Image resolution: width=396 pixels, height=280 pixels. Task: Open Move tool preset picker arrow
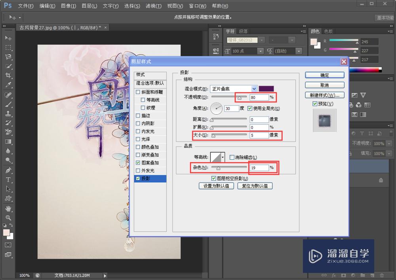point(20,18)
